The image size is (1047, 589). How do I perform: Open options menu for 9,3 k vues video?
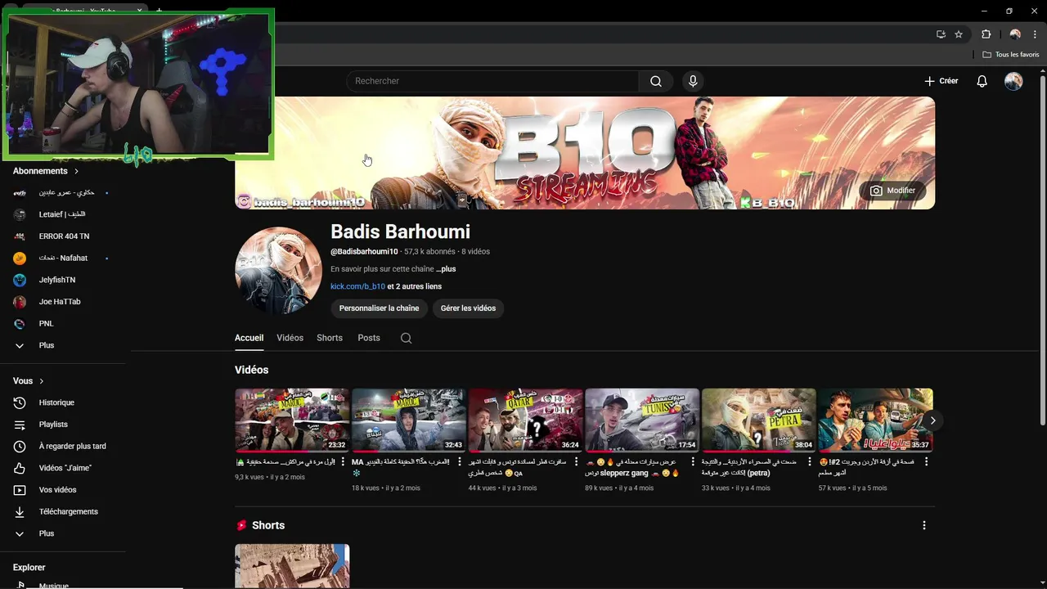coord(343,462)
